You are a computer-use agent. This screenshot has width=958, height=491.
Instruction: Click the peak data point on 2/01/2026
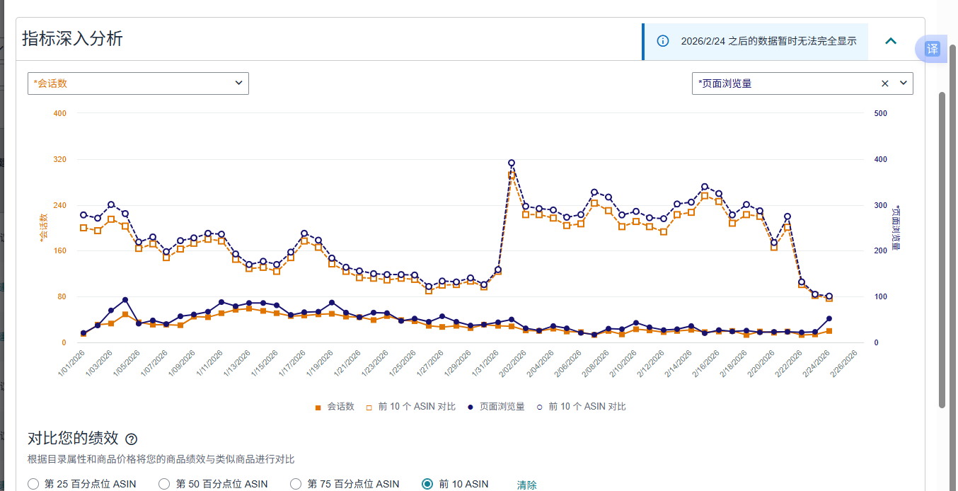point(512,163)
